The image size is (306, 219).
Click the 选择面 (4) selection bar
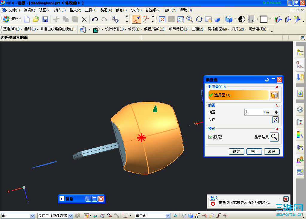coord(238,95)
